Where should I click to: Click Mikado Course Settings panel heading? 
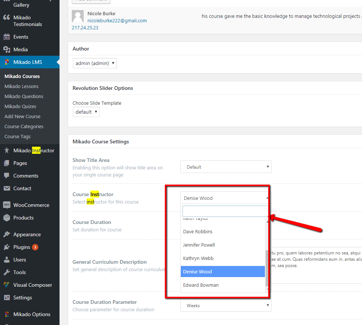tap(101, 142)
